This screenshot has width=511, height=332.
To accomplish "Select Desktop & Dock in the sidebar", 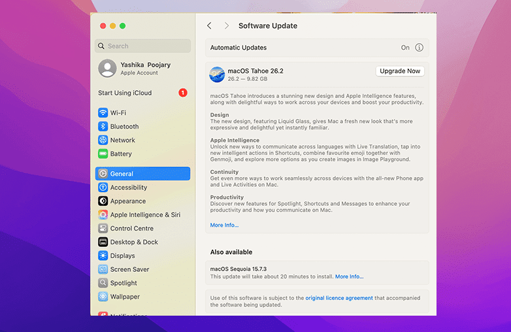I will [142, 242].
